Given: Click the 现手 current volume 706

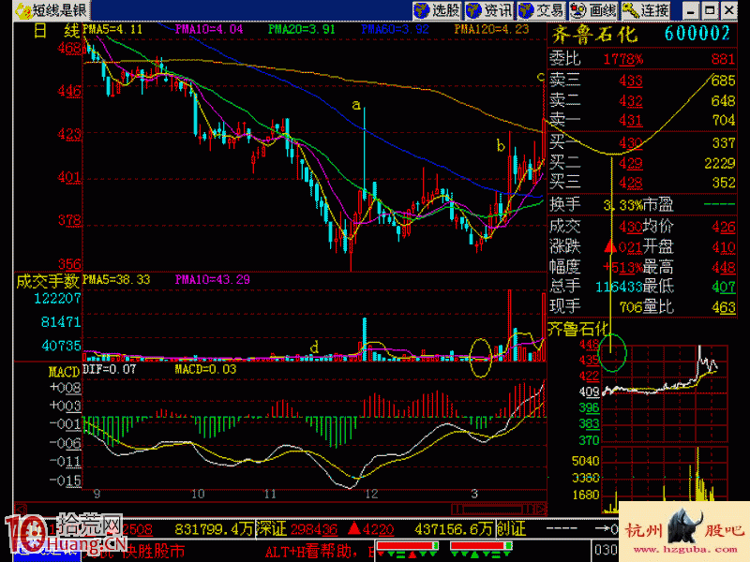Looking at the screenshot, I should coord(631,307).
